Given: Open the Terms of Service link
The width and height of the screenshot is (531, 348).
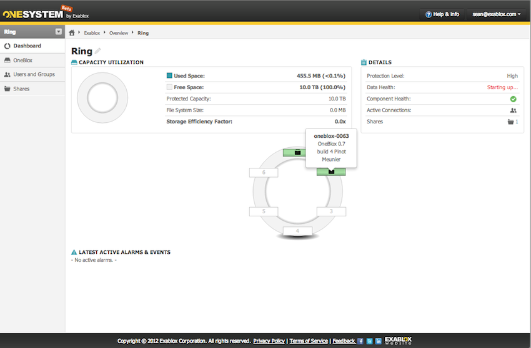Looking at the screenshot, I should [309, 341].
